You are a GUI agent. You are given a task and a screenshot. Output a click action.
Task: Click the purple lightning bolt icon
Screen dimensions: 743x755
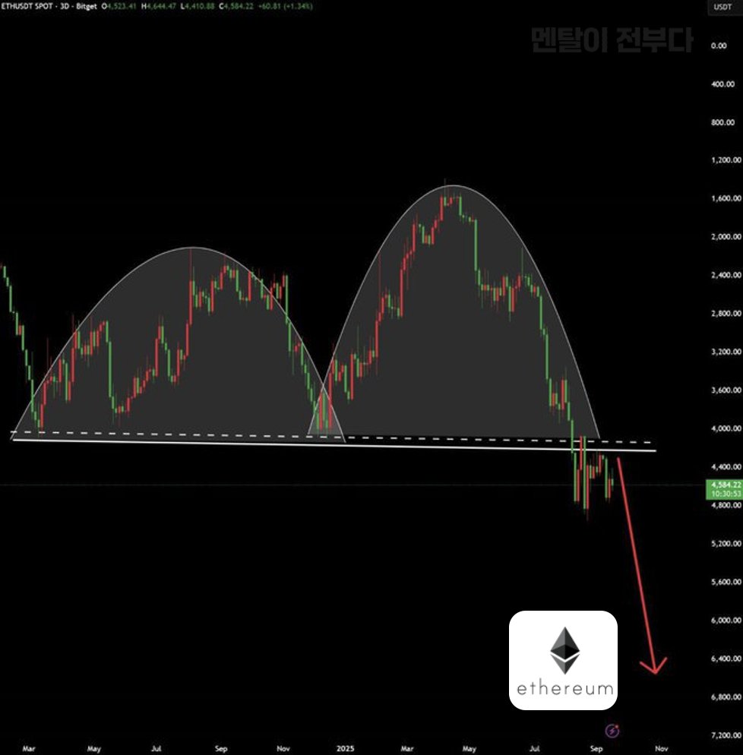click(612, 731)
